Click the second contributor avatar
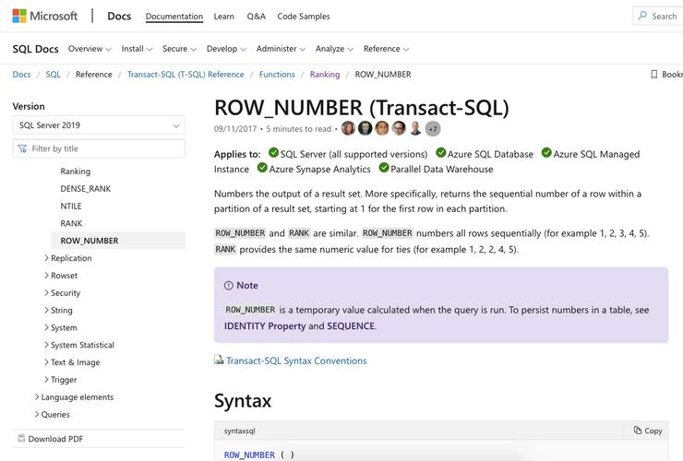683x461 pixels. [x=365, y=128]
